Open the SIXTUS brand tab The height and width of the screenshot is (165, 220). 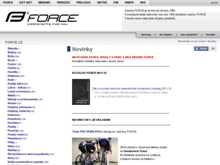(x=102, y=2)
